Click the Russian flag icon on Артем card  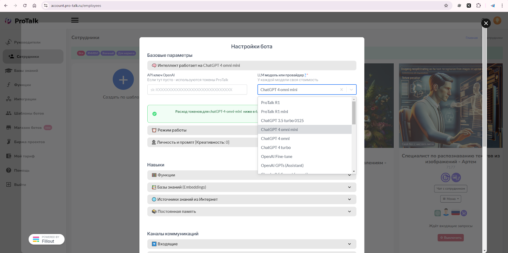tap(456, 213)
